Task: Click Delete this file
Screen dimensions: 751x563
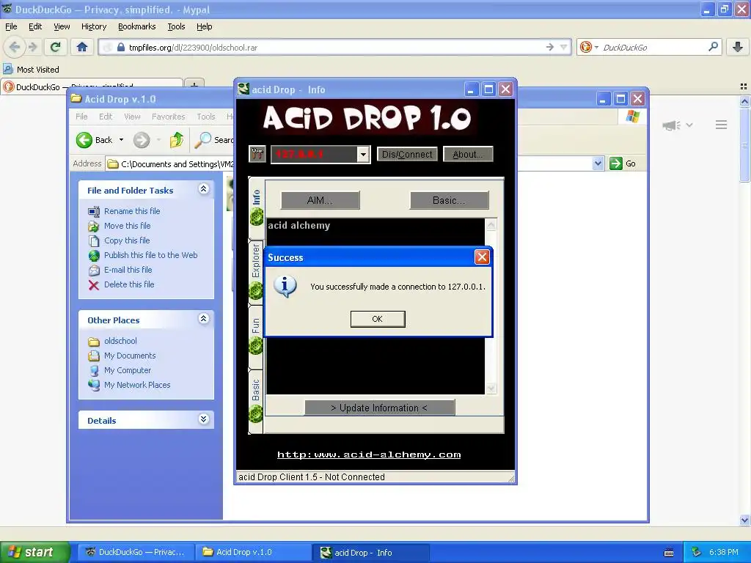Action: (129, 284)
